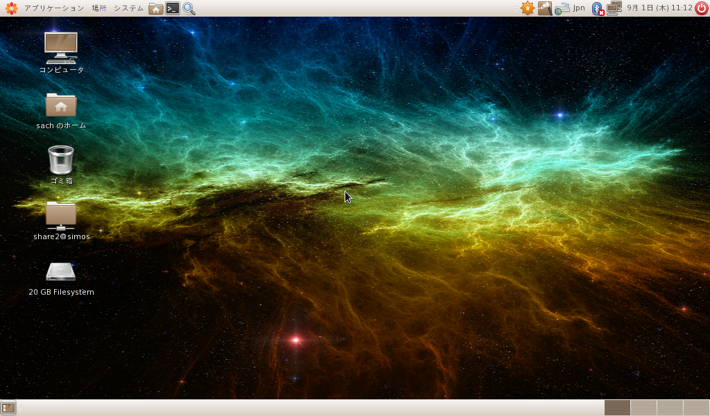This screenshot has height=416, width=710.
Task: Open the clock calendar showing 11:12
Action: [x=659, y=8]
